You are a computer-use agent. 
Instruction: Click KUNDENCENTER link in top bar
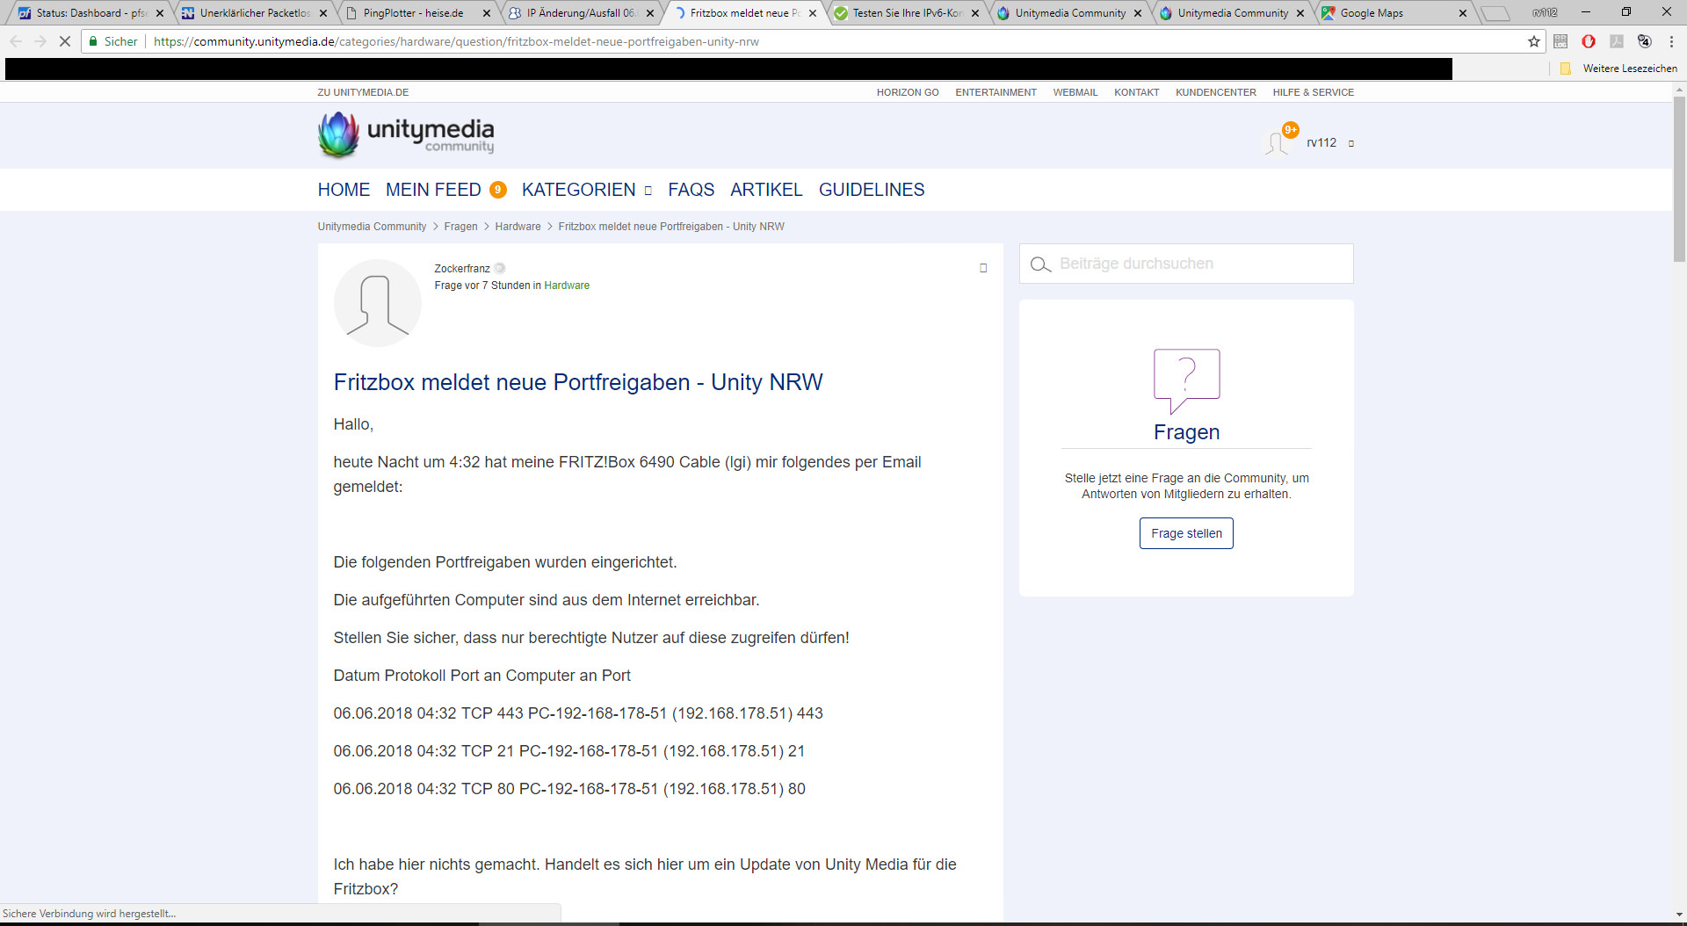[1215, 92]
